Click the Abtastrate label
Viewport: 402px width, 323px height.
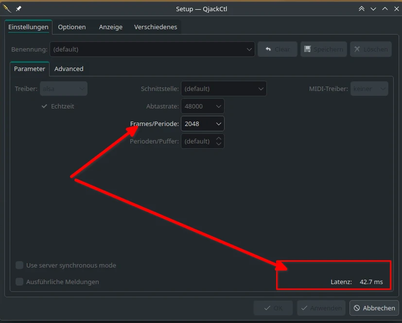[x=162, y=106]
